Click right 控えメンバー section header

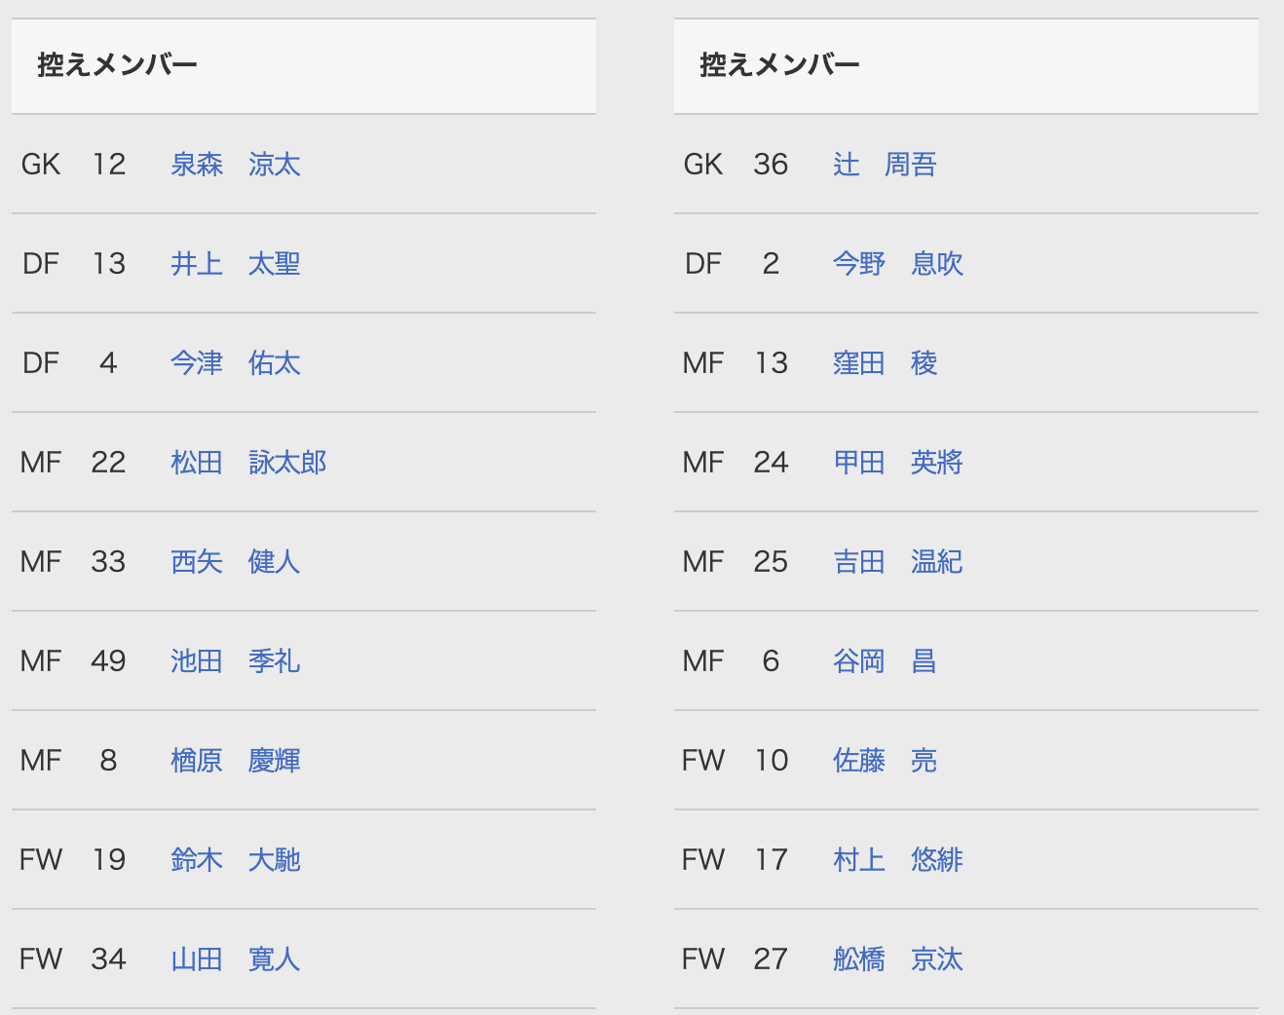click(779, 65)
